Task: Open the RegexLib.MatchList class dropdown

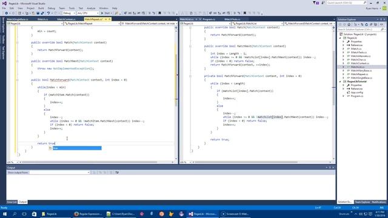Action: coord(257,24)
